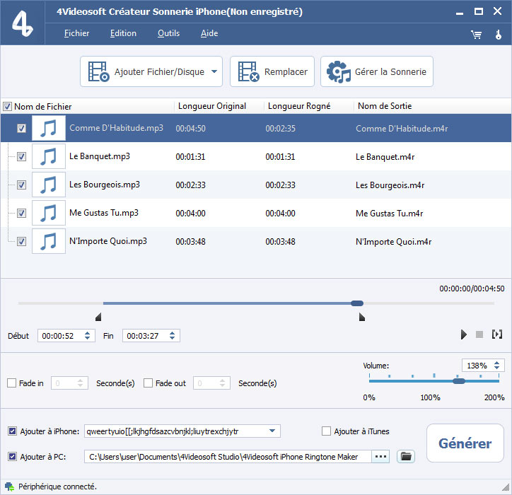
Task: Uncheck the Les Bourgeois.mp3 file checkbox
Action: [x=21, y=185]
